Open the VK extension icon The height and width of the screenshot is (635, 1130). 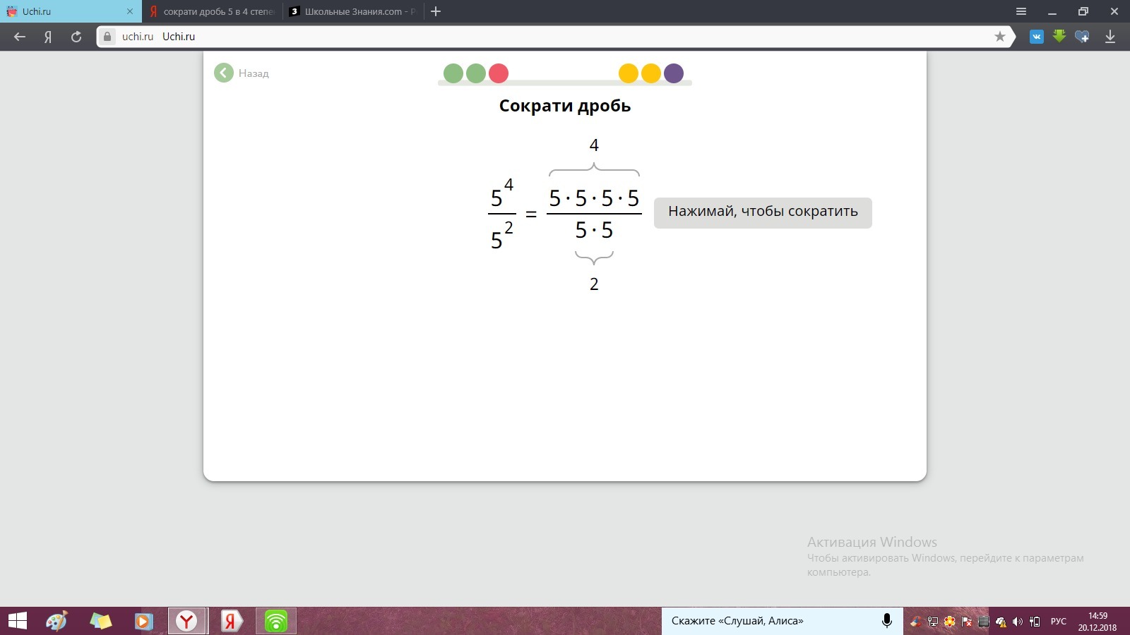(x=1036, y=37)
